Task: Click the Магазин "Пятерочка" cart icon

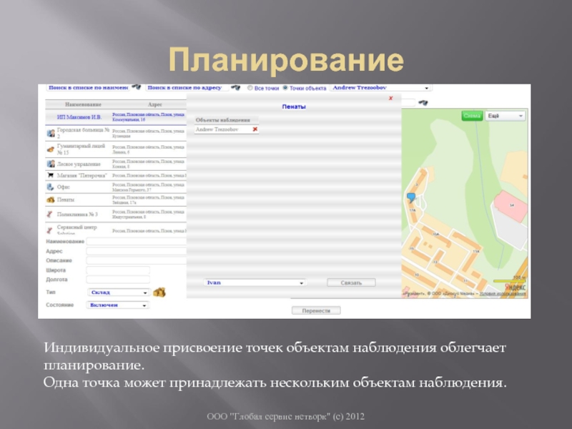Action: coord(50,174)
